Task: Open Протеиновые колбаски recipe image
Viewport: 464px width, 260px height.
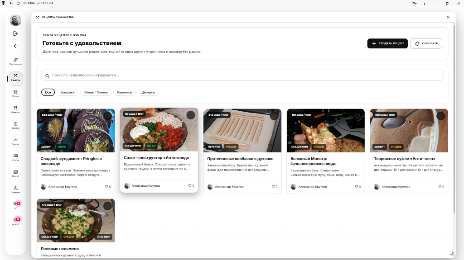Action: [x=242, y=131]
